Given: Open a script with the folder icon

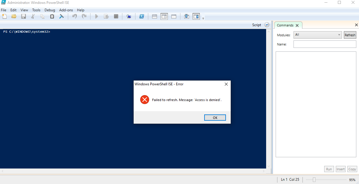Looking at the screenshot, I should 14,16.
